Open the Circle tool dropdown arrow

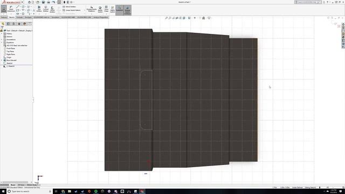click(x=25, y=7)
